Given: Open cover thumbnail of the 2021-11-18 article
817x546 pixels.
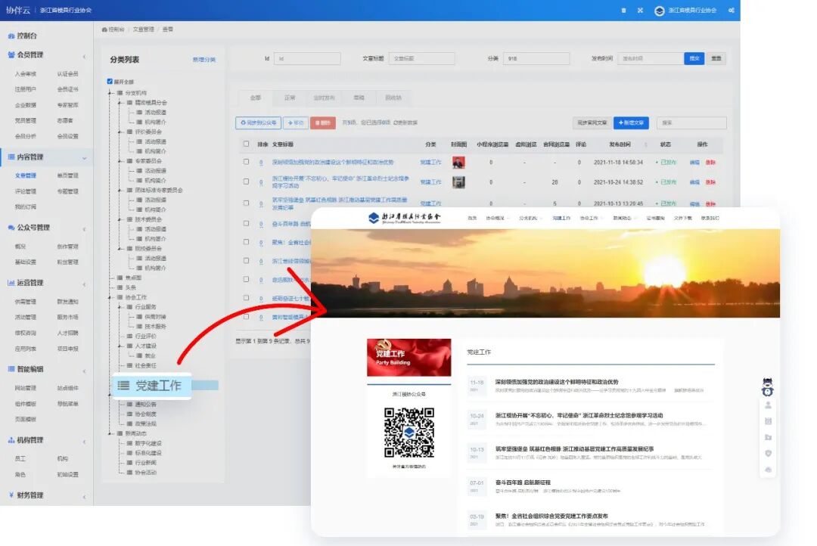Looking at the screenshot, I should [458, 163].
